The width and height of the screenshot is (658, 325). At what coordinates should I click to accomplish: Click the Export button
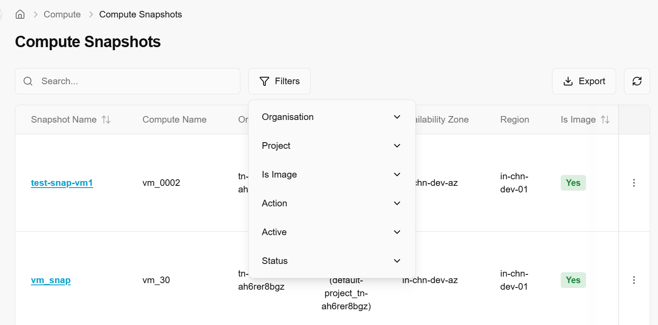click(584, 81)
